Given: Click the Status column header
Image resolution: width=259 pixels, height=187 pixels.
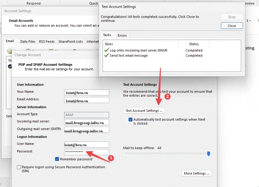Looking at the screenshot, I should 194,44.
